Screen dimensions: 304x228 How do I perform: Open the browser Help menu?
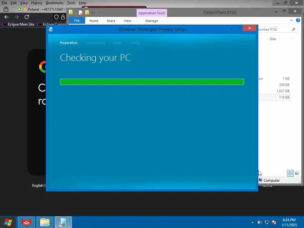[x=83, y=3]
